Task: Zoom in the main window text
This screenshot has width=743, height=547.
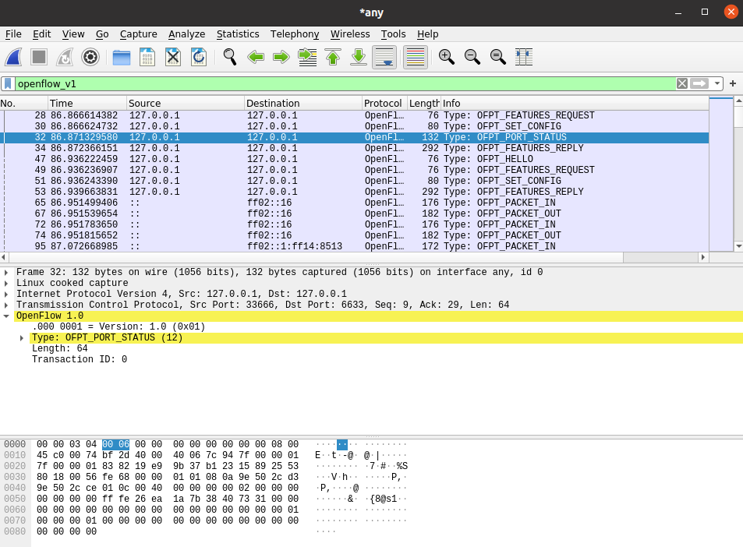Action: coord(447,58)
